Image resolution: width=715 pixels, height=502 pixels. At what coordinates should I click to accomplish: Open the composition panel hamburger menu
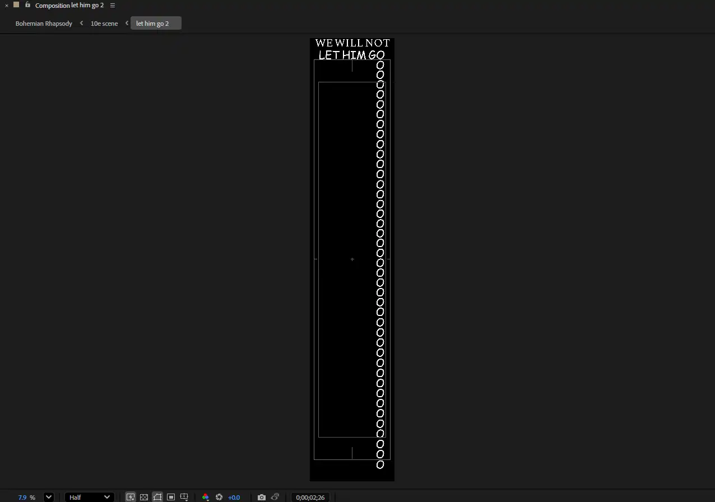(113, 6)
